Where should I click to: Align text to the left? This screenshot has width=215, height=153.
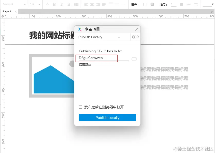(86, 4)
